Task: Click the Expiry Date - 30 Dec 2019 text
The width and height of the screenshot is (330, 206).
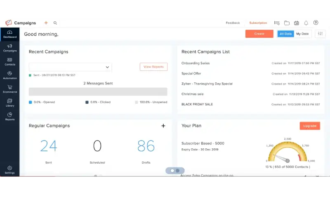Action: [200, 150]
